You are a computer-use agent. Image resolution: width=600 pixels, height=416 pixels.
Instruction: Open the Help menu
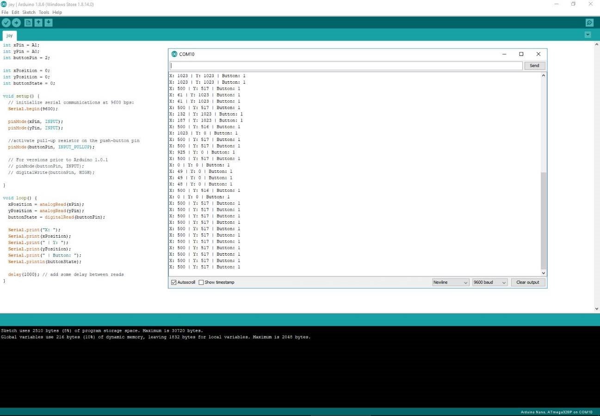click(x=57, y=12)
